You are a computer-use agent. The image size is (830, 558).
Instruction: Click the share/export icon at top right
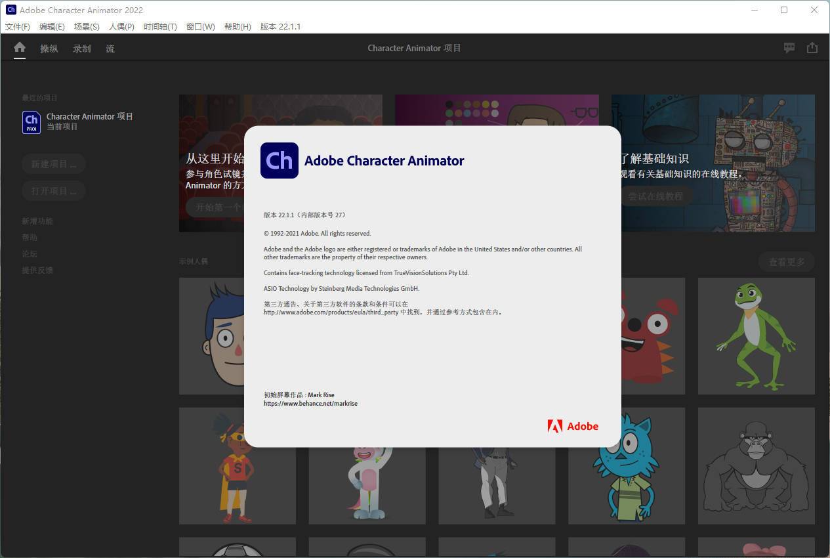tap(812, 48)
